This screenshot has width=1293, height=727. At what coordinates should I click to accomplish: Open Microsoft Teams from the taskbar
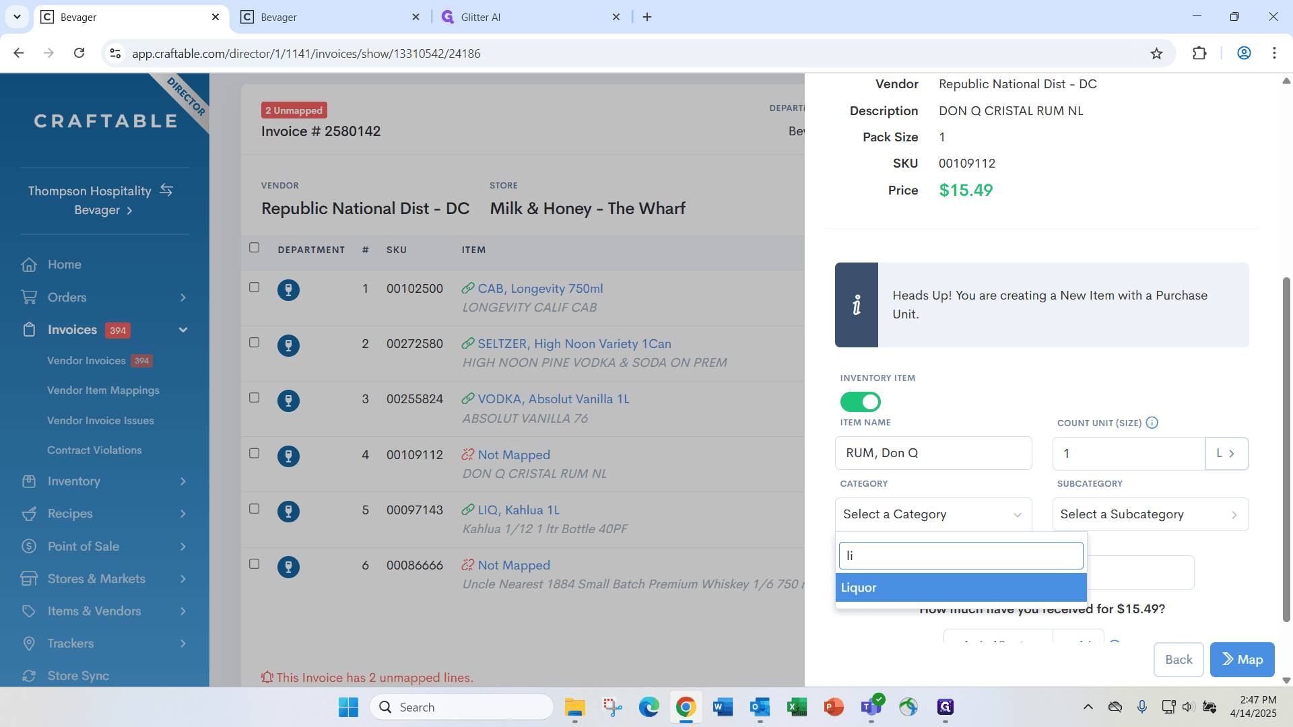(x=871, y=707)
